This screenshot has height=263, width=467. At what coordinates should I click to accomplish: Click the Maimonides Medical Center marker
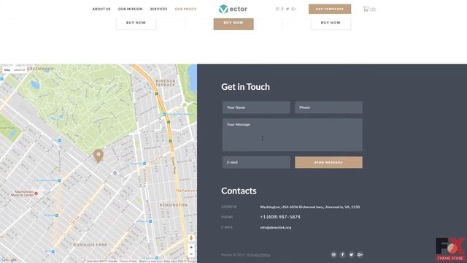pyautogui.click(x=36, y=194)
